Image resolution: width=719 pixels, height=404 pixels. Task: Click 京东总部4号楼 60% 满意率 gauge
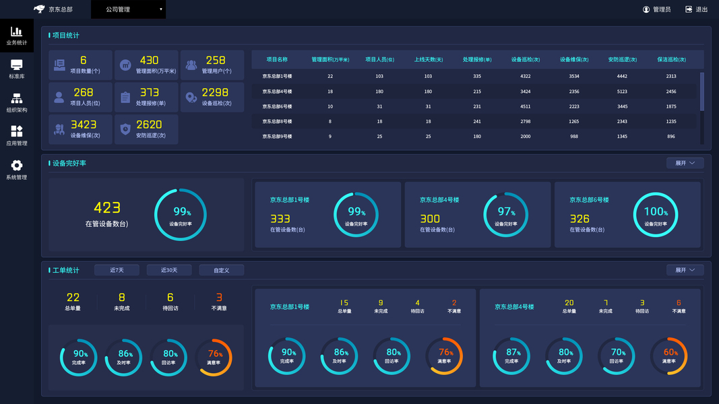[669, 356]
